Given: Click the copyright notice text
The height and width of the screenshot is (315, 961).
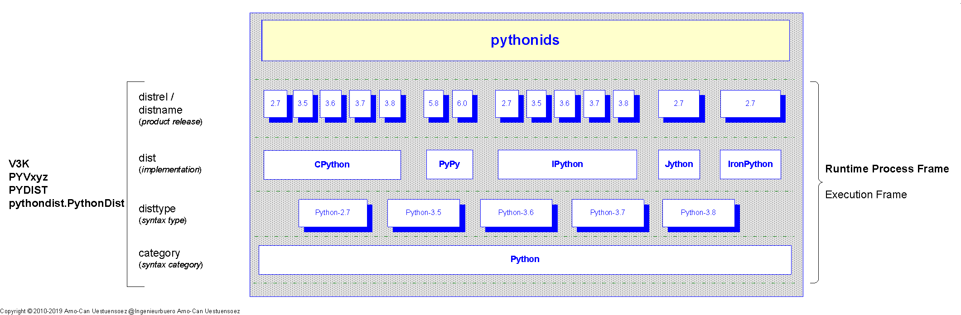Looking at the screenshot, I should 120,311.
